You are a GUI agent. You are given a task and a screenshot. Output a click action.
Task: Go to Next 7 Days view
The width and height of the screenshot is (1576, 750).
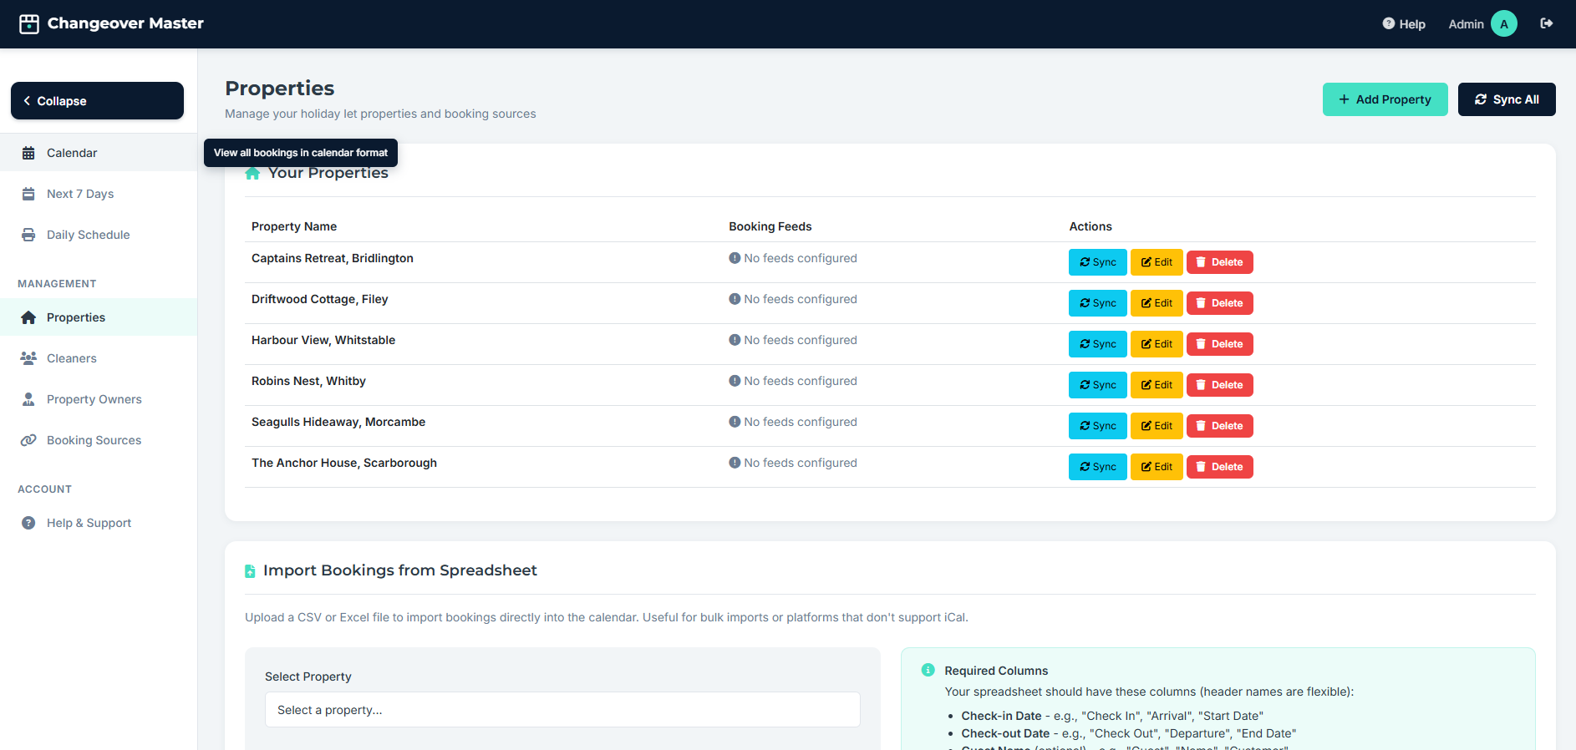pyautogui.click(x=80, y=194)
